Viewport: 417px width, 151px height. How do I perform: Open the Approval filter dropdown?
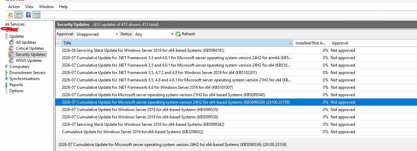(x=97, y=34)
